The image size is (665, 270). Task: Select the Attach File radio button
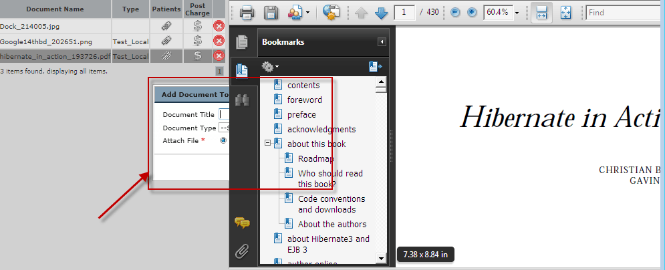pos(223,141)
